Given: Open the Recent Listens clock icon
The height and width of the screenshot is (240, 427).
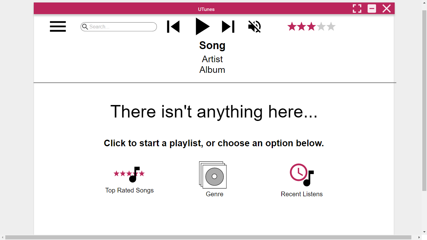Looking at the screenshot, I should 302,175.
